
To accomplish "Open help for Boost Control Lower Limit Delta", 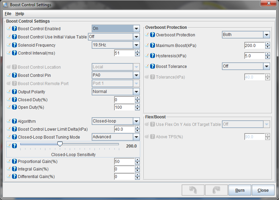I will pyautogui.click(x=14, y=129).
